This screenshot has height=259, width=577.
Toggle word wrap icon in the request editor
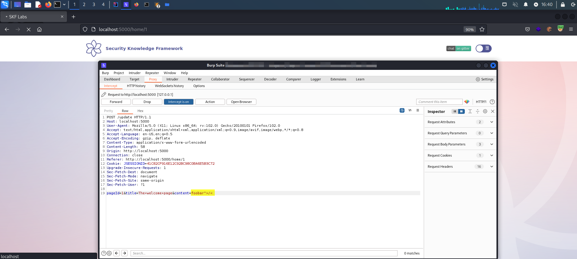point(402,110)
